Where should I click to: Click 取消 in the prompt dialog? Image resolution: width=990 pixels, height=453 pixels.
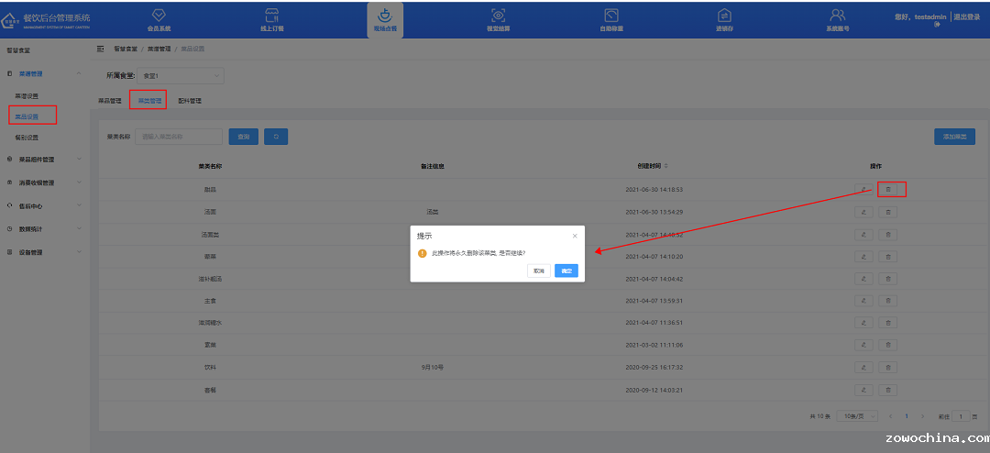pos(539,271)
